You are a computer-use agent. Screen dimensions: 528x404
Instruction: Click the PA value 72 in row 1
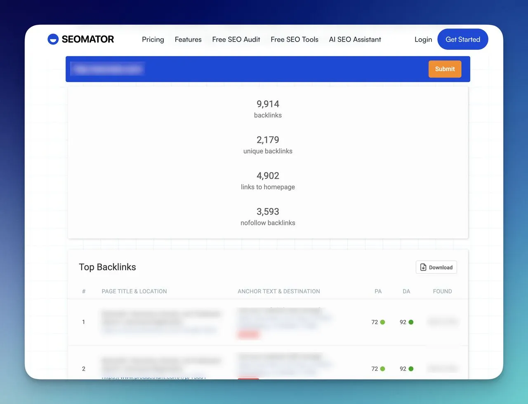click(x=375, y=322)
